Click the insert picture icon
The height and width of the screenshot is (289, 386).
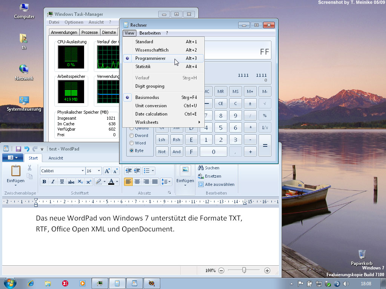pyautogui.click(x=185, y=170)
